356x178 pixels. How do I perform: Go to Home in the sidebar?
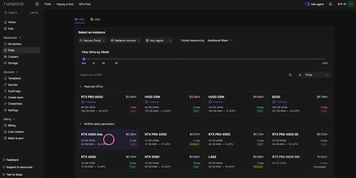point(21,22)
